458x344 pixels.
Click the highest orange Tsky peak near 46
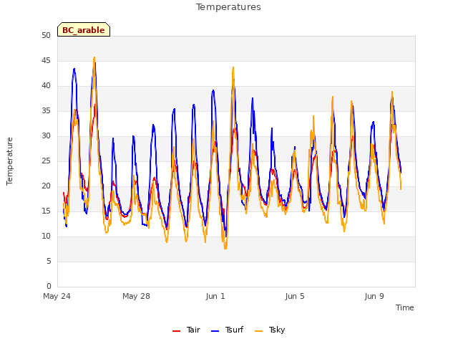coord(94,57)
